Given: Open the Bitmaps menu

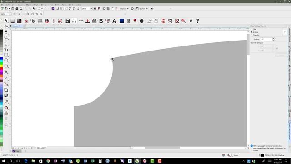Looking at the screenshot, I should [x=44, y=5].
